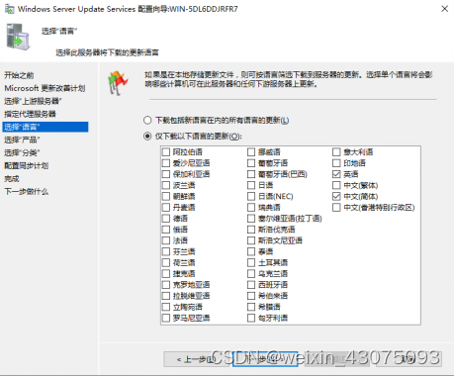Check the 保加利亚语 (Bulgarian) checkbox

click(166, 174)
